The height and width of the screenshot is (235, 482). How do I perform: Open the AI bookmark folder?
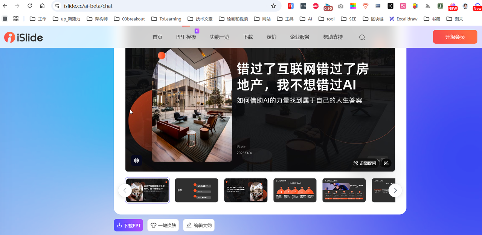pos(306,18)
